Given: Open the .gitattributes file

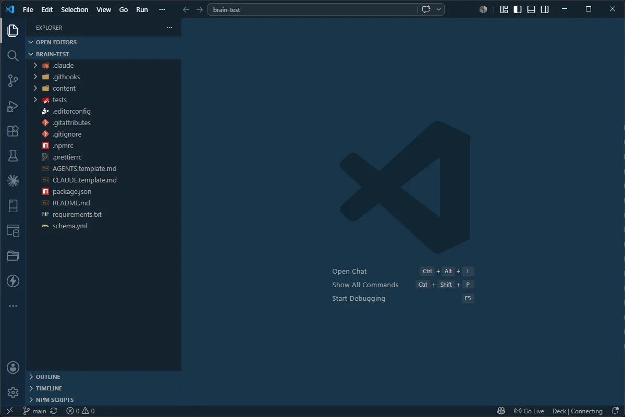Looking at the screenshot, I should (103, 123).
